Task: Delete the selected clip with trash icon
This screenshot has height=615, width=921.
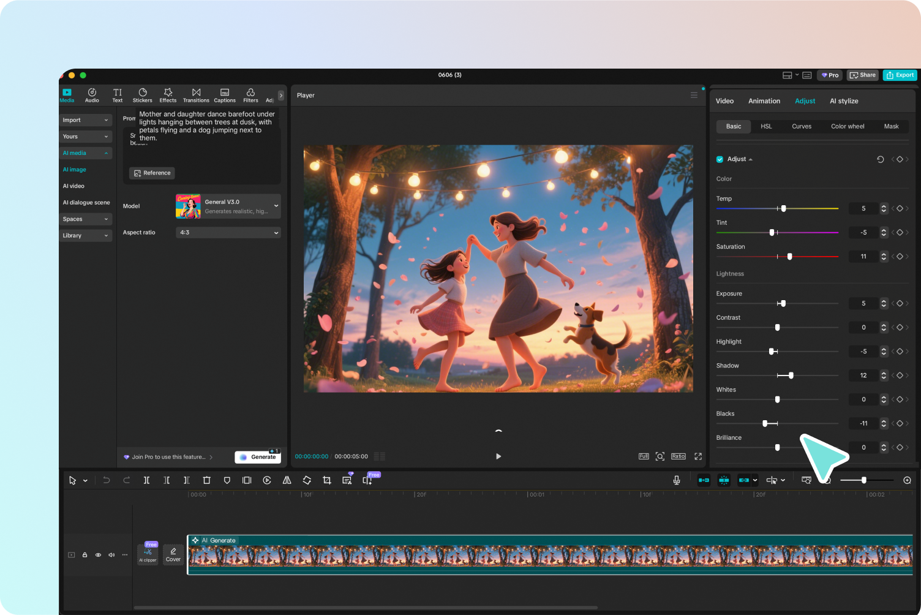Action: coord(207,480)
